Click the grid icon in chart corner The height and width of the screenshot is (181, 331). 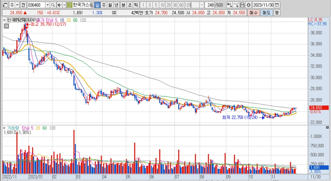[x=6, y=26]
